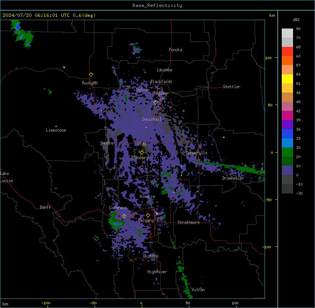Click the Blackfalds label

[161, 82]
